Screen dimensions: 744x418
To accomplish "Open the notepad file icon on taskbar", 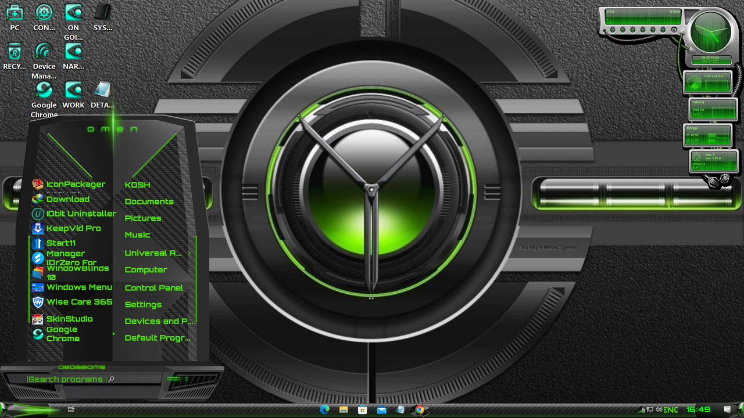I will [x=400, y=410].
